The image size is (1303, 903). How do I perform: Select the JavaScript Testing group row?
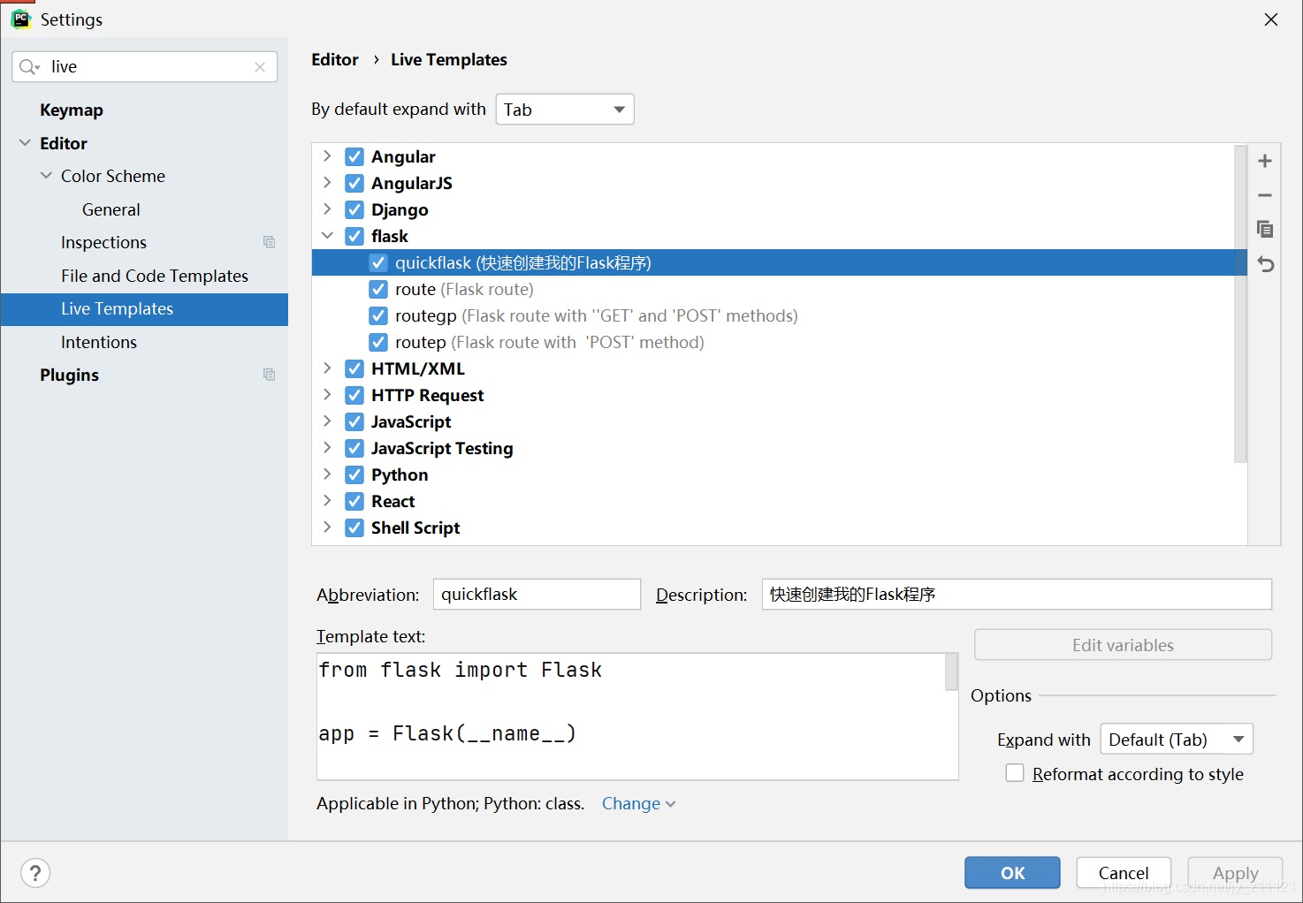779,448
